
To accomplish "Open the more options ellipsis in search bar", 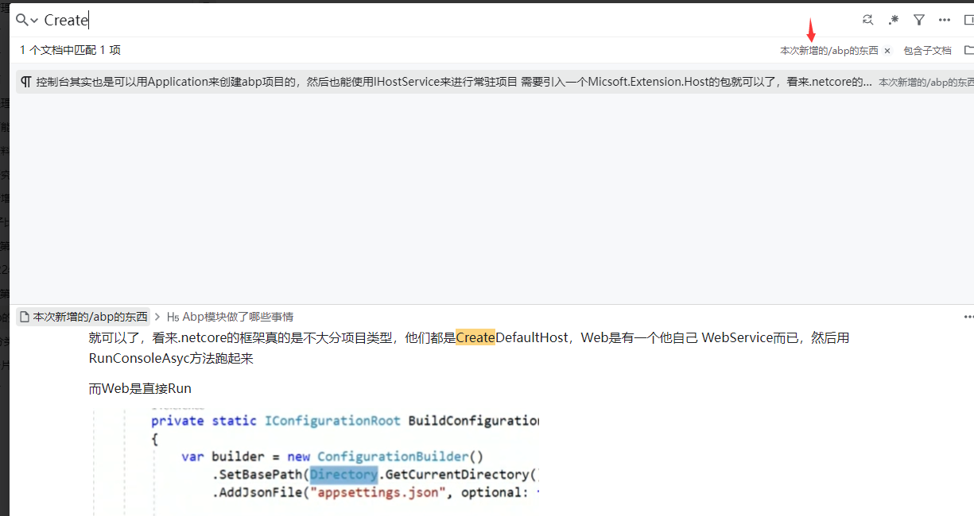I will tap(945, 20).
